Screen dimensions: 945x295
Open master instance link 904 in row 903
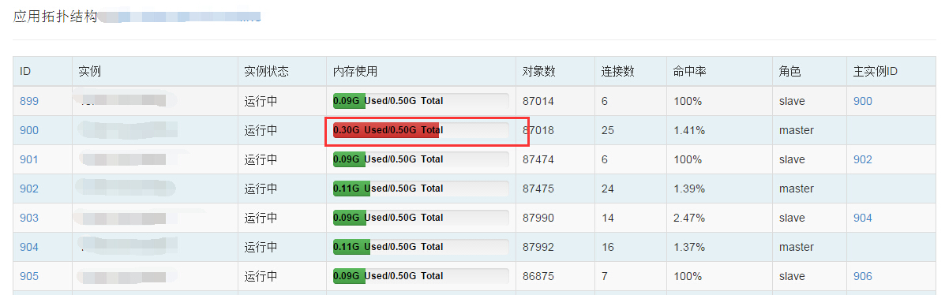(x=862, y=218)
